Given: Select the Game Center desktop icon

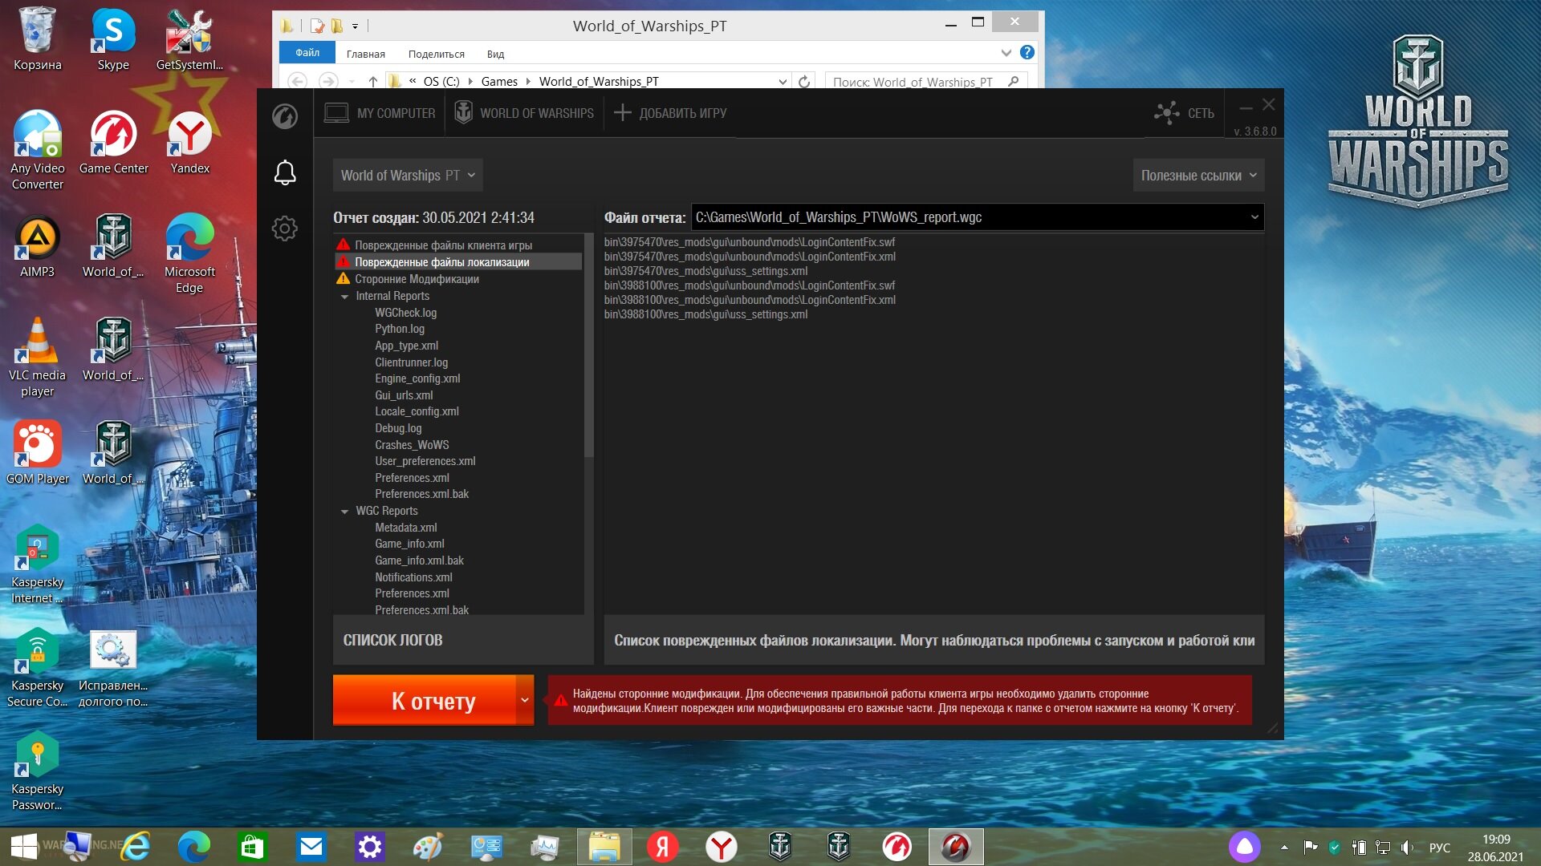Looking at the screenshot, I should (113, 143).
